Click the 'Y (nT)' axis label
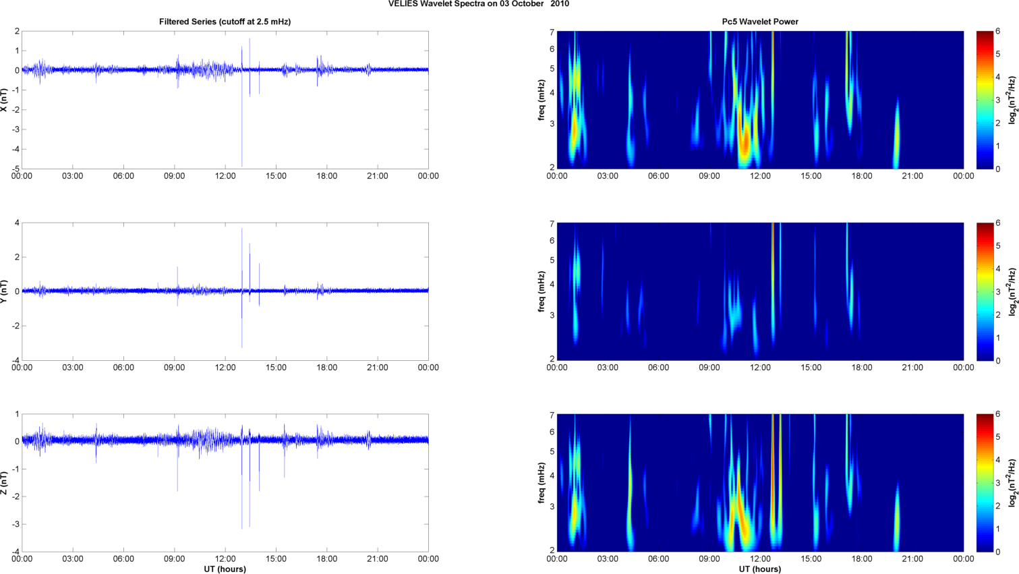Viewport: 1019px width, 574px height. [5, 291]
